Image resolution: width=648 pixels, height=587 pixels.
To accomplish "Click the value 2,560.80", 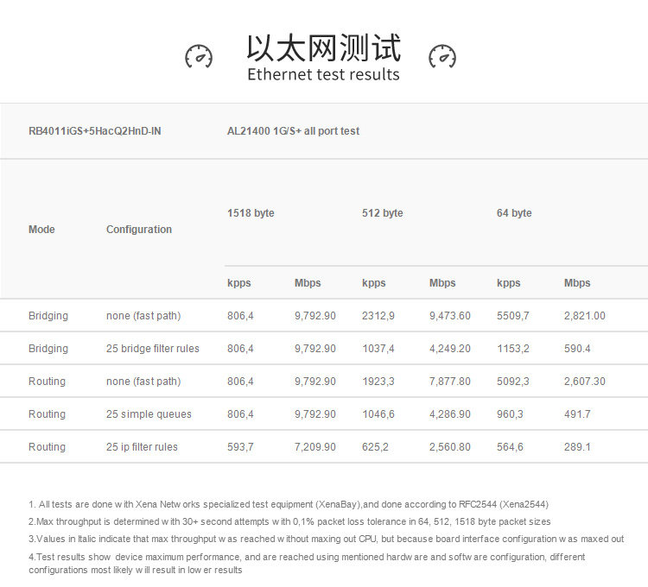I will click(x=450, y=447).
